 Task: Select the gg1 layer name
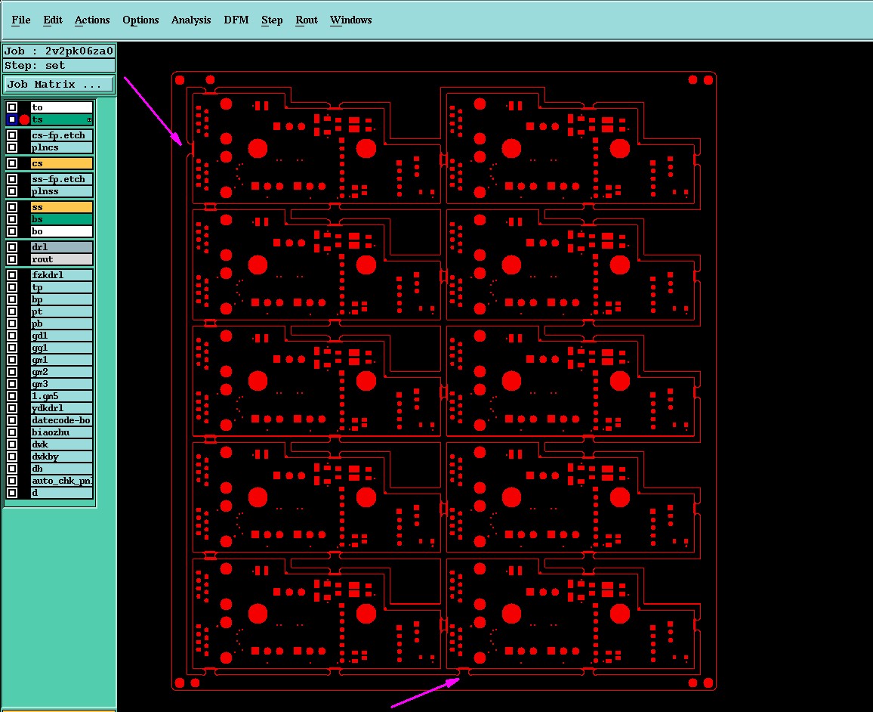[x=61, y=348]
